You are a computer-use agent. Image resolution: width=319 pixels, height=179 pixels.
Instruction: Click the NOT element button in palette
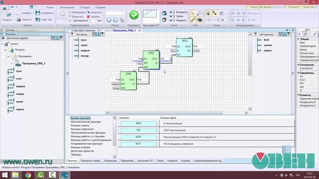tap(139, 144)
